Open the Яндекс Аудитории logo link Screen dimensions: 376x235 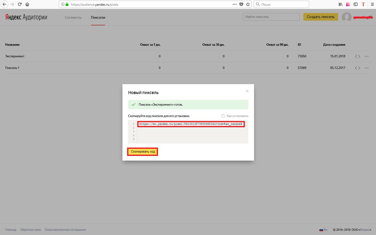point(26,17)
